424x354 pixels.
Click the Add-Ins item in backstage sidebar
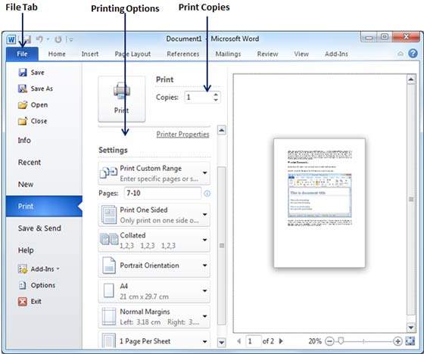39,269
